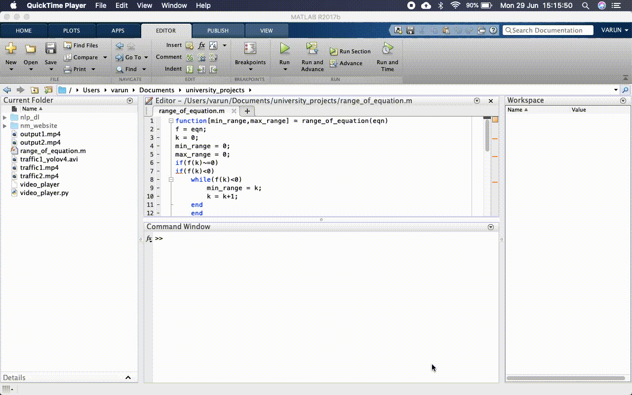
Task: Open Current Folder panel actions menu
Action: 130,100
